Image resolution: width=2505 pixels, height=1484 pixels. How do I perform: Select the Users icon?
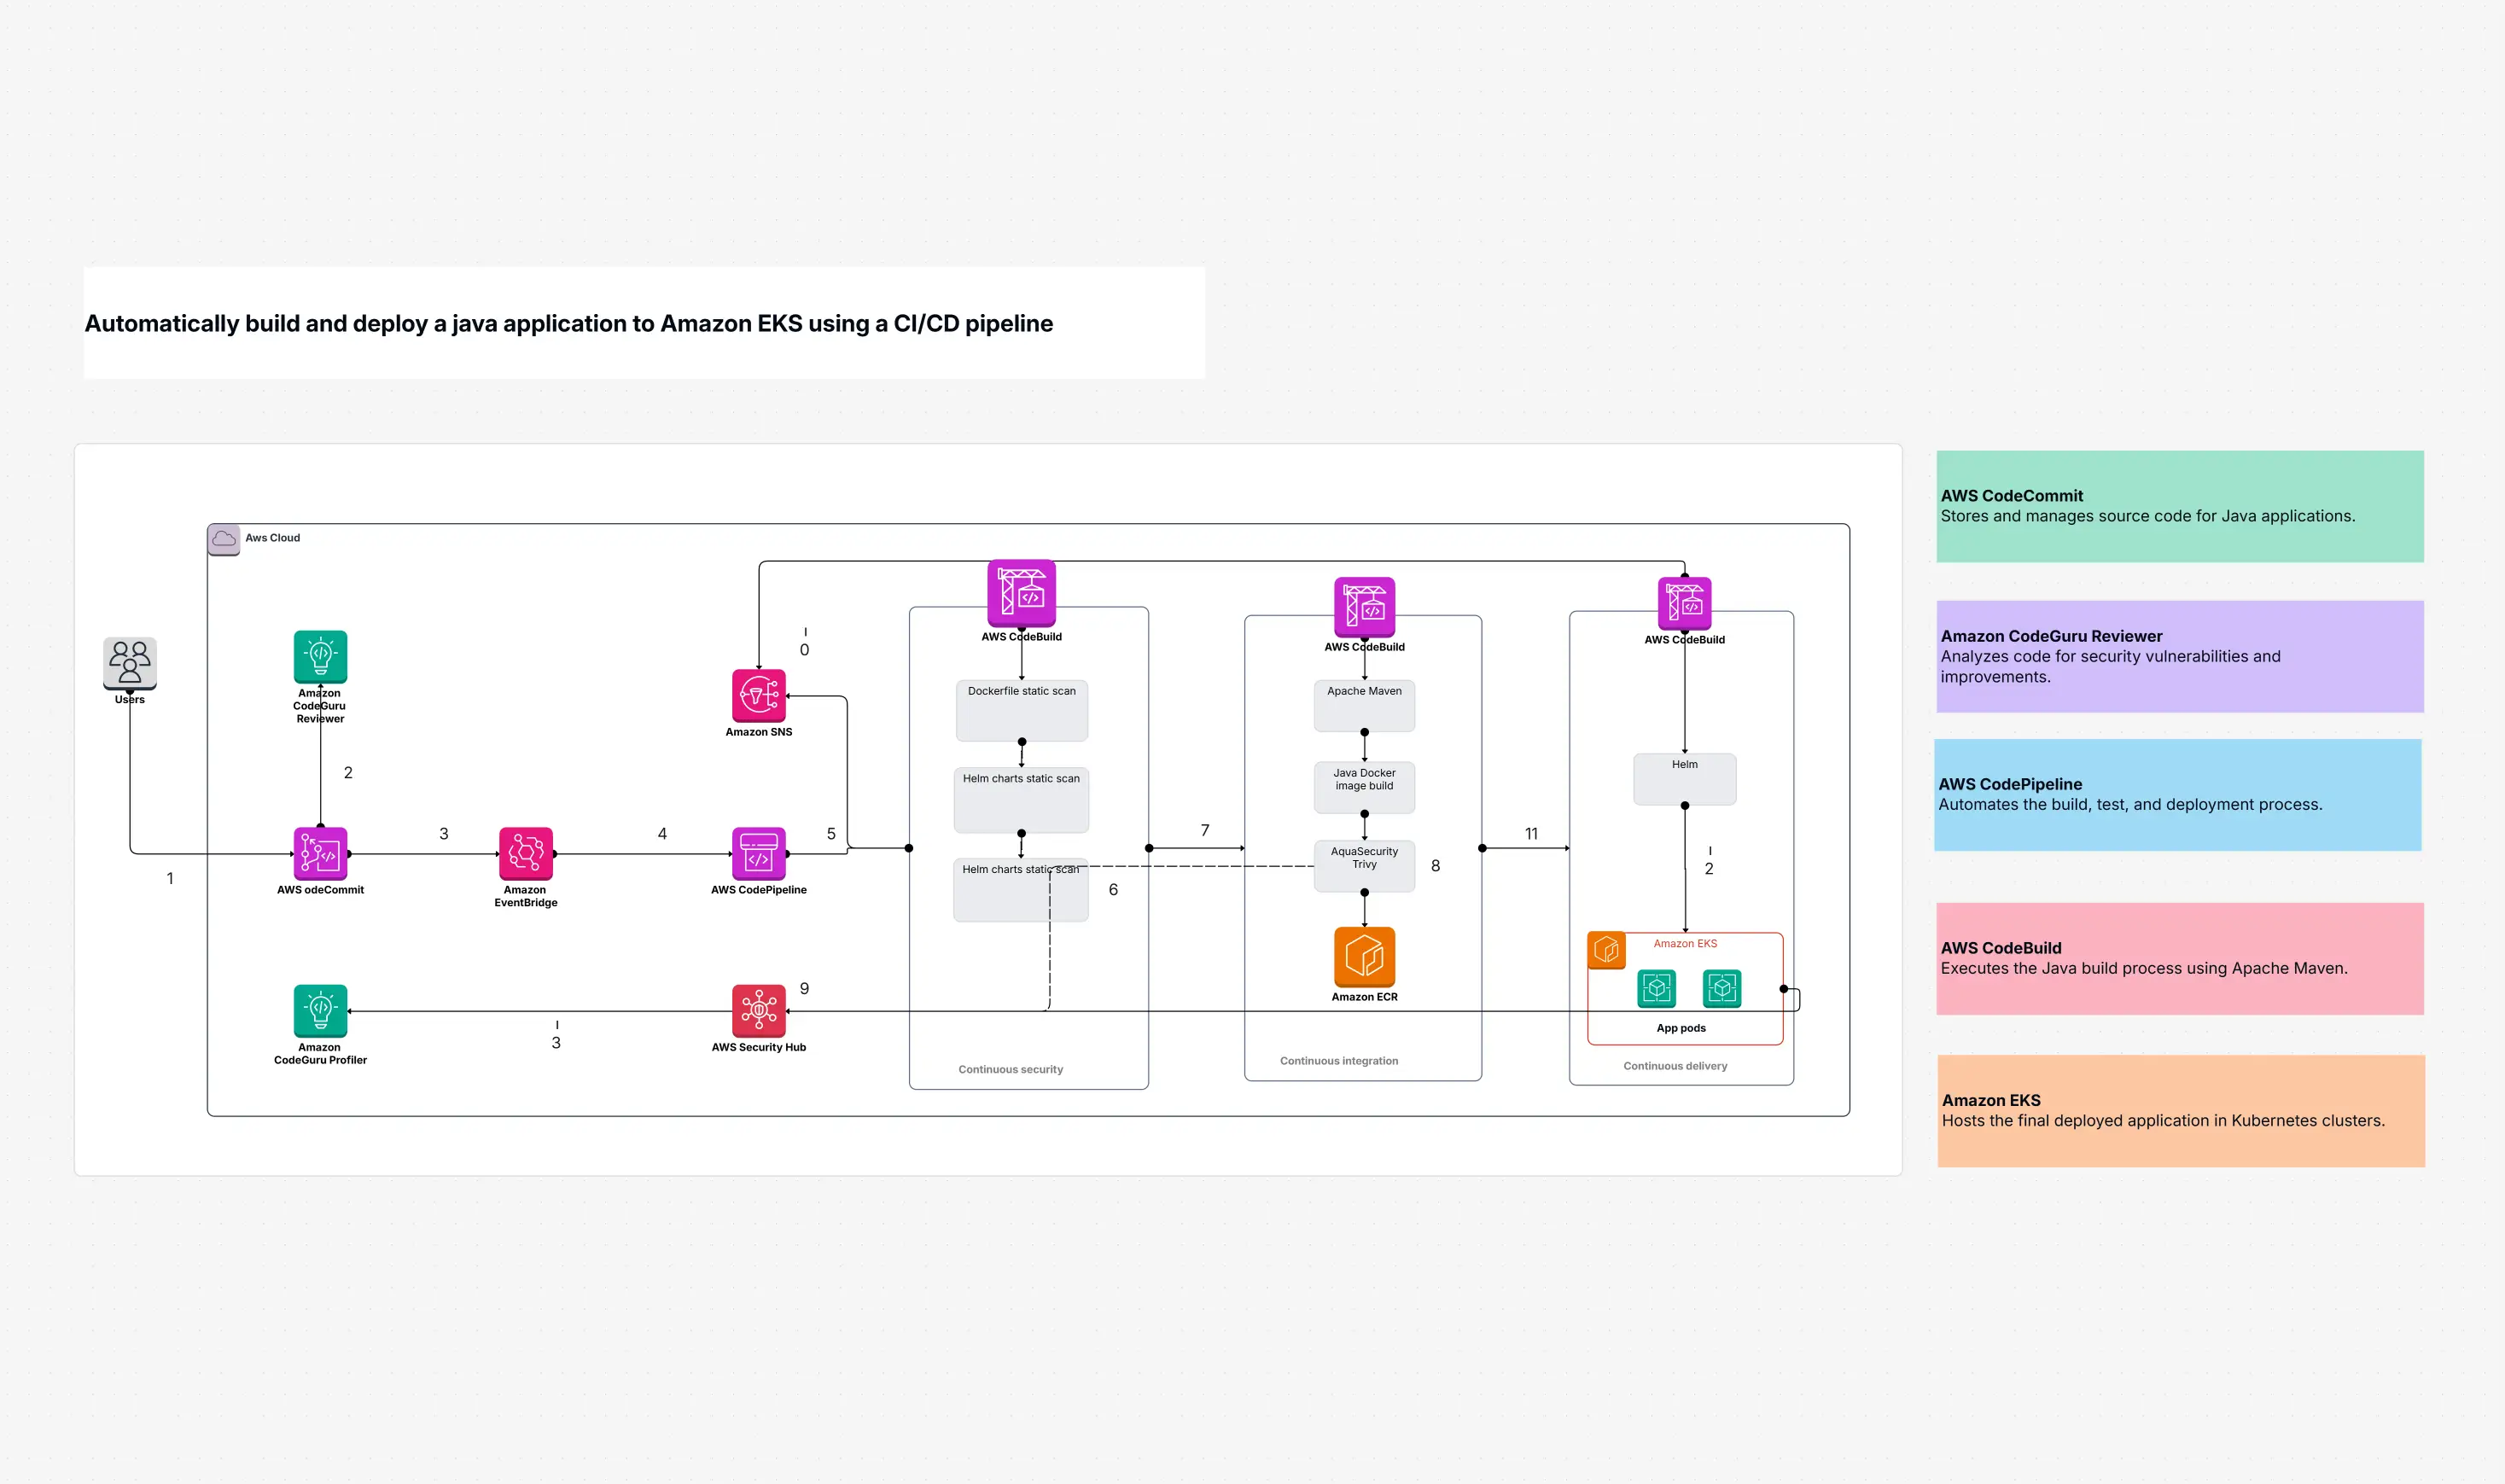coord(129,664)
